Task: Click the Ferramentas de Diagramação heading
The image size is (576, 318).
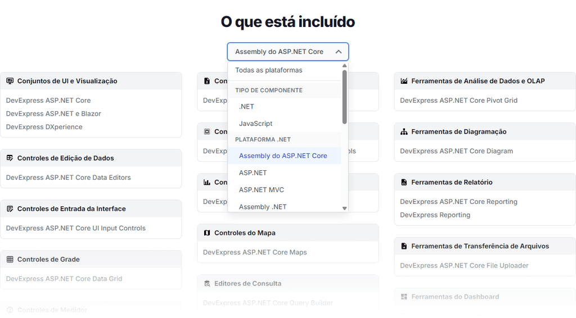Action: click(459, 131)
